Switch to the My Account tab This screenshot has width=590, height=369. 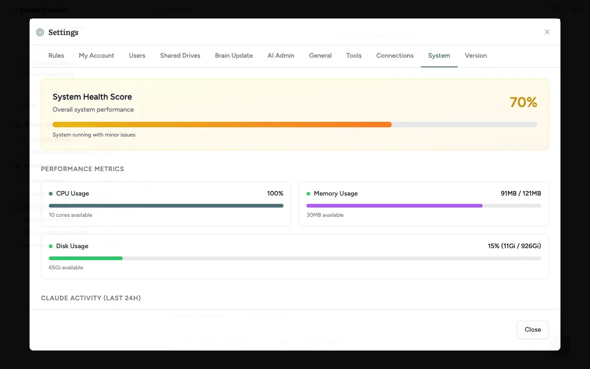point(96,55)
